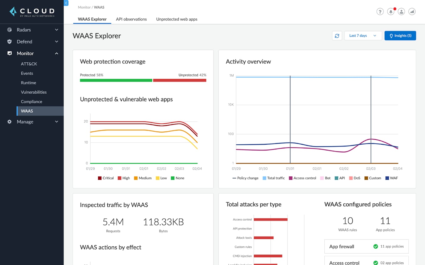Hide Total traffic series in Activity overview legend
This screenshot has width=425, height=265.
[274, 178]
